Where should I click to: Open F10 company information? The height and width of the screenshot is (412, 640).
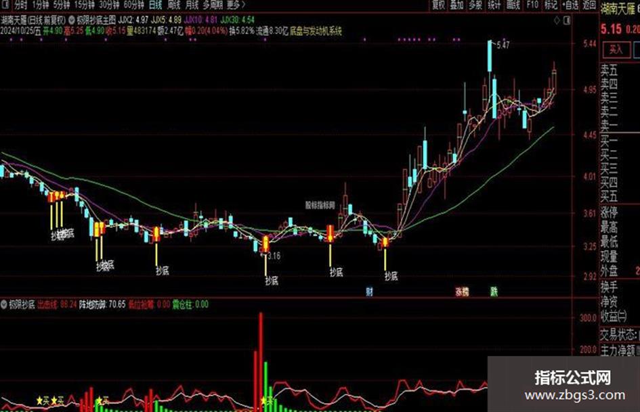point(532,5)
